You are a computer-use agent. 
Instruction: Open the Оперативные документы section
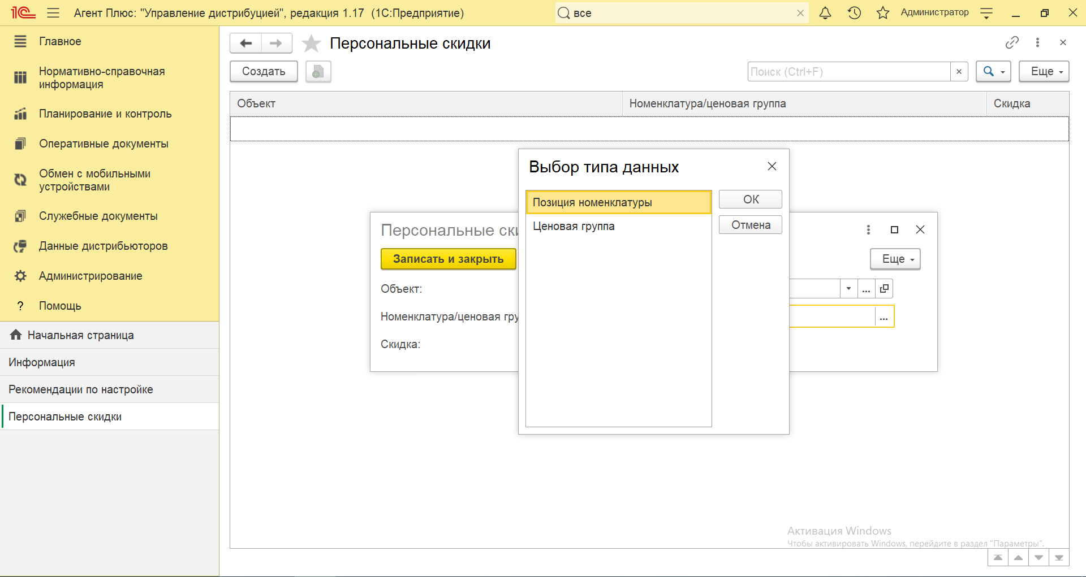point(104,144)
